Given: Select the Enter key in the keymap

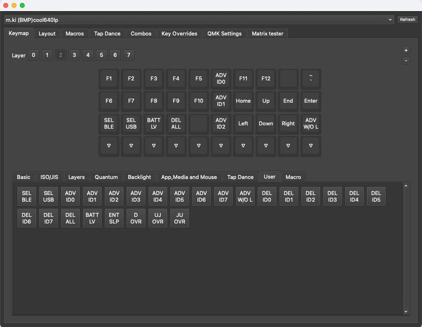Looking at the screenshot, I should pyautogui.click(x=311, y=101).
